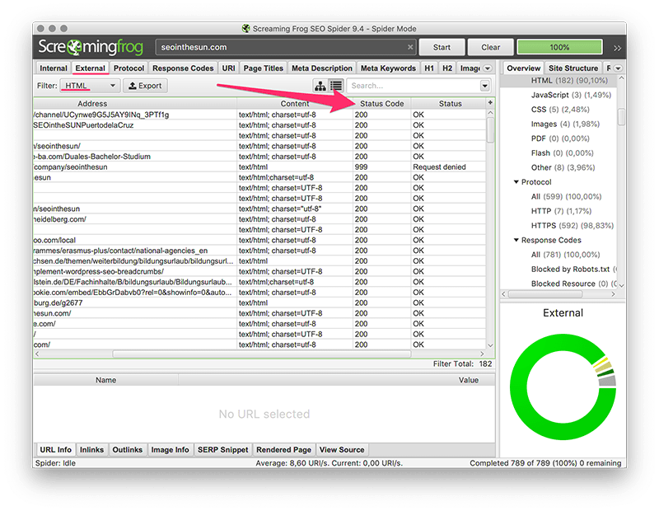Image resolution: width=659 pixels, height=511 pixels.
Task: Click the table's vertical scrollbar thumb
Action: (x=490, y=130)
